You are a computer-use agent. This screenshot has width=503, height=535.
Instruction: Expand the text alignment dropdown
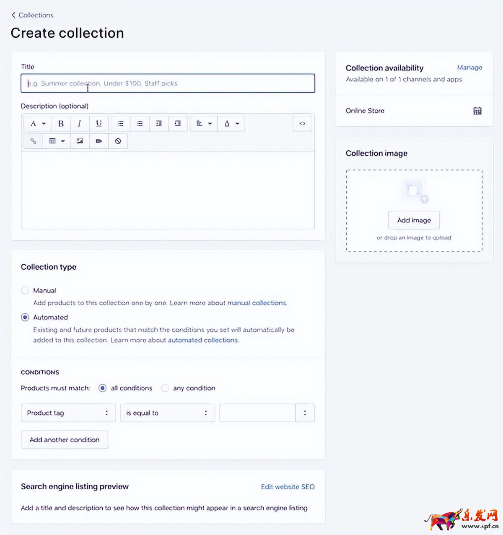click(204, 123)
